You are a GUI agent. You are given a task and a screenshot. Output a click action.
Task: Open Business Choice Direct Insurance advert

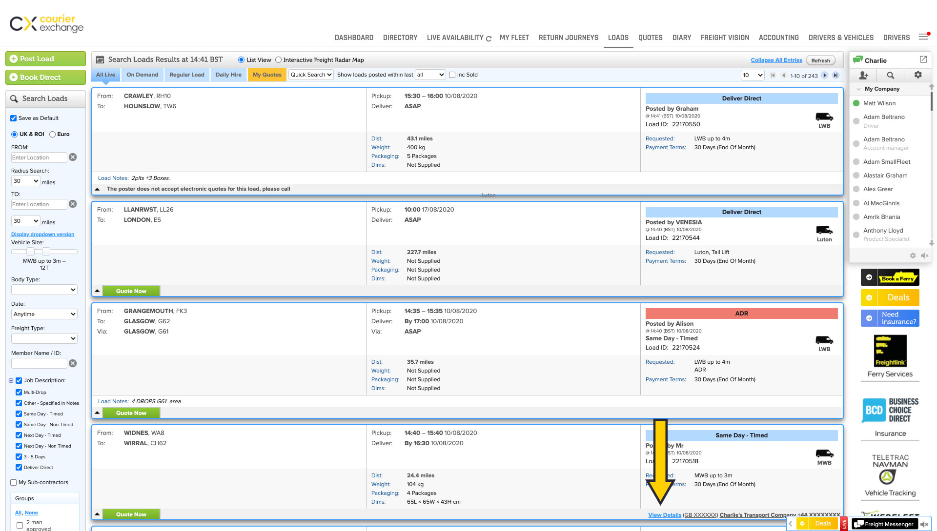[x=890, y=417]
